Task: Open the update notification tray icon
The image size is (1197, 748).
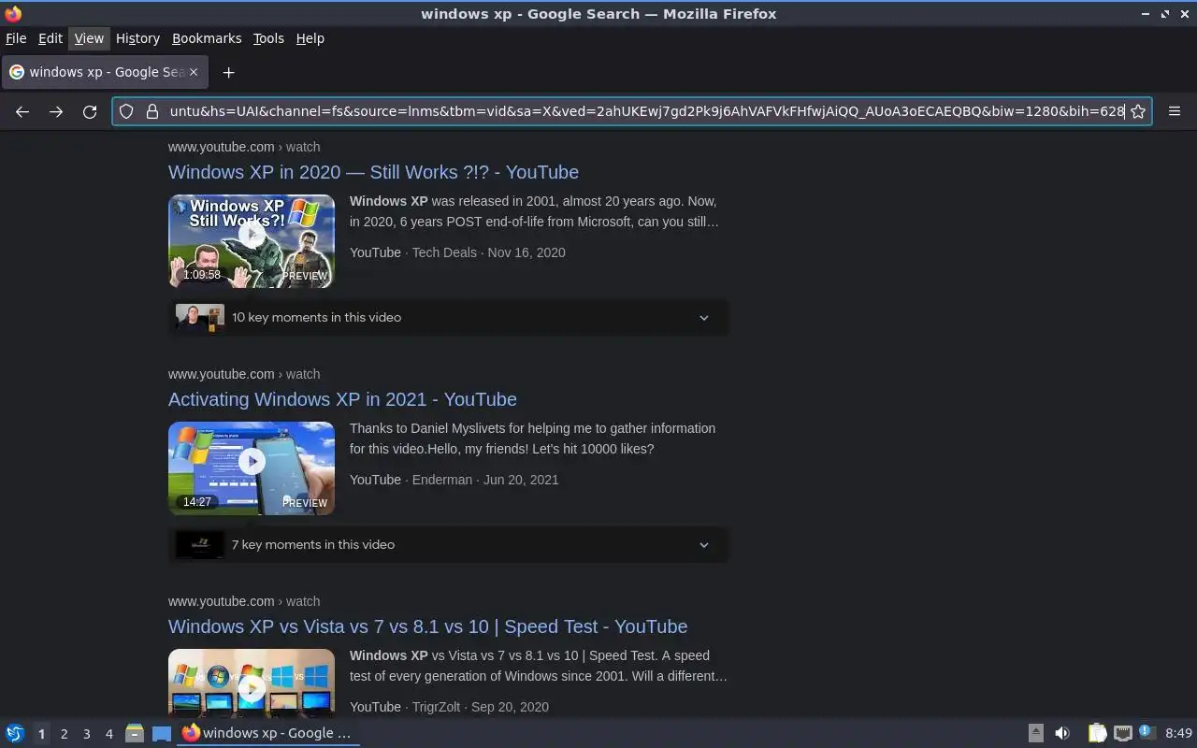Action: pyautogui.click(x=1147, y=733)
